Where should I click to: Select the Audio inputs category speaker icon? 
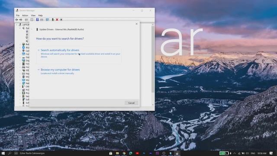coord(23,28)
